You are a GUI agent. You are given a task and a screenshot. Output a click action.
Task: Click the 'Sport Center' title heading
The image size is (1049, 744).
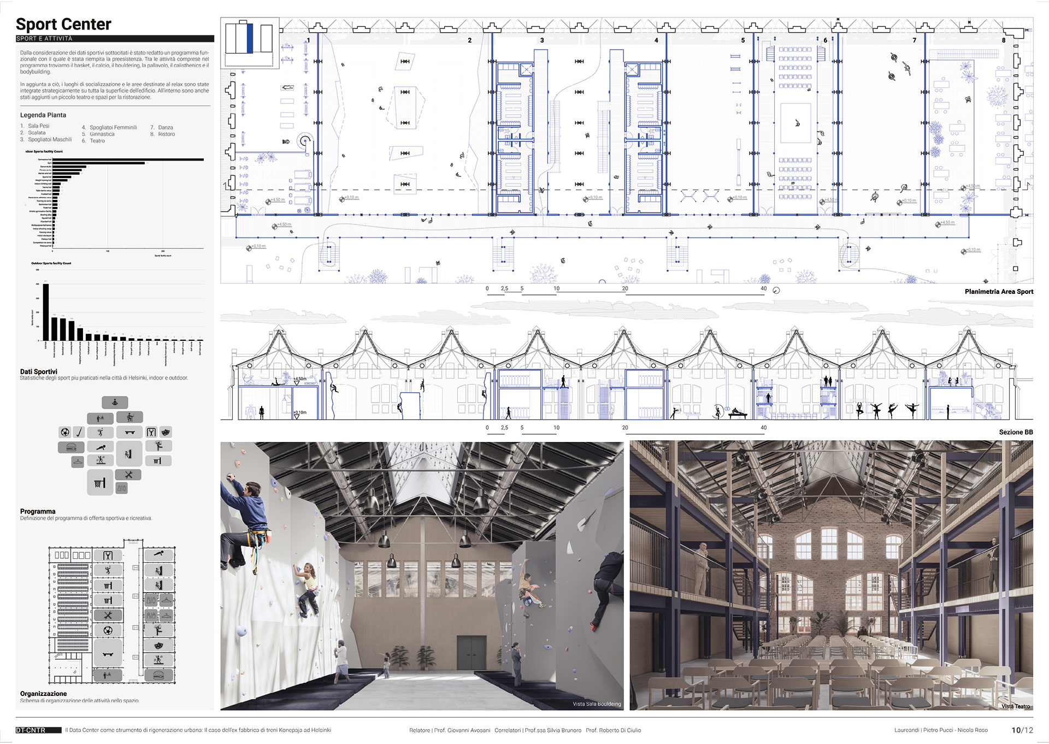(x=63, y=24)
